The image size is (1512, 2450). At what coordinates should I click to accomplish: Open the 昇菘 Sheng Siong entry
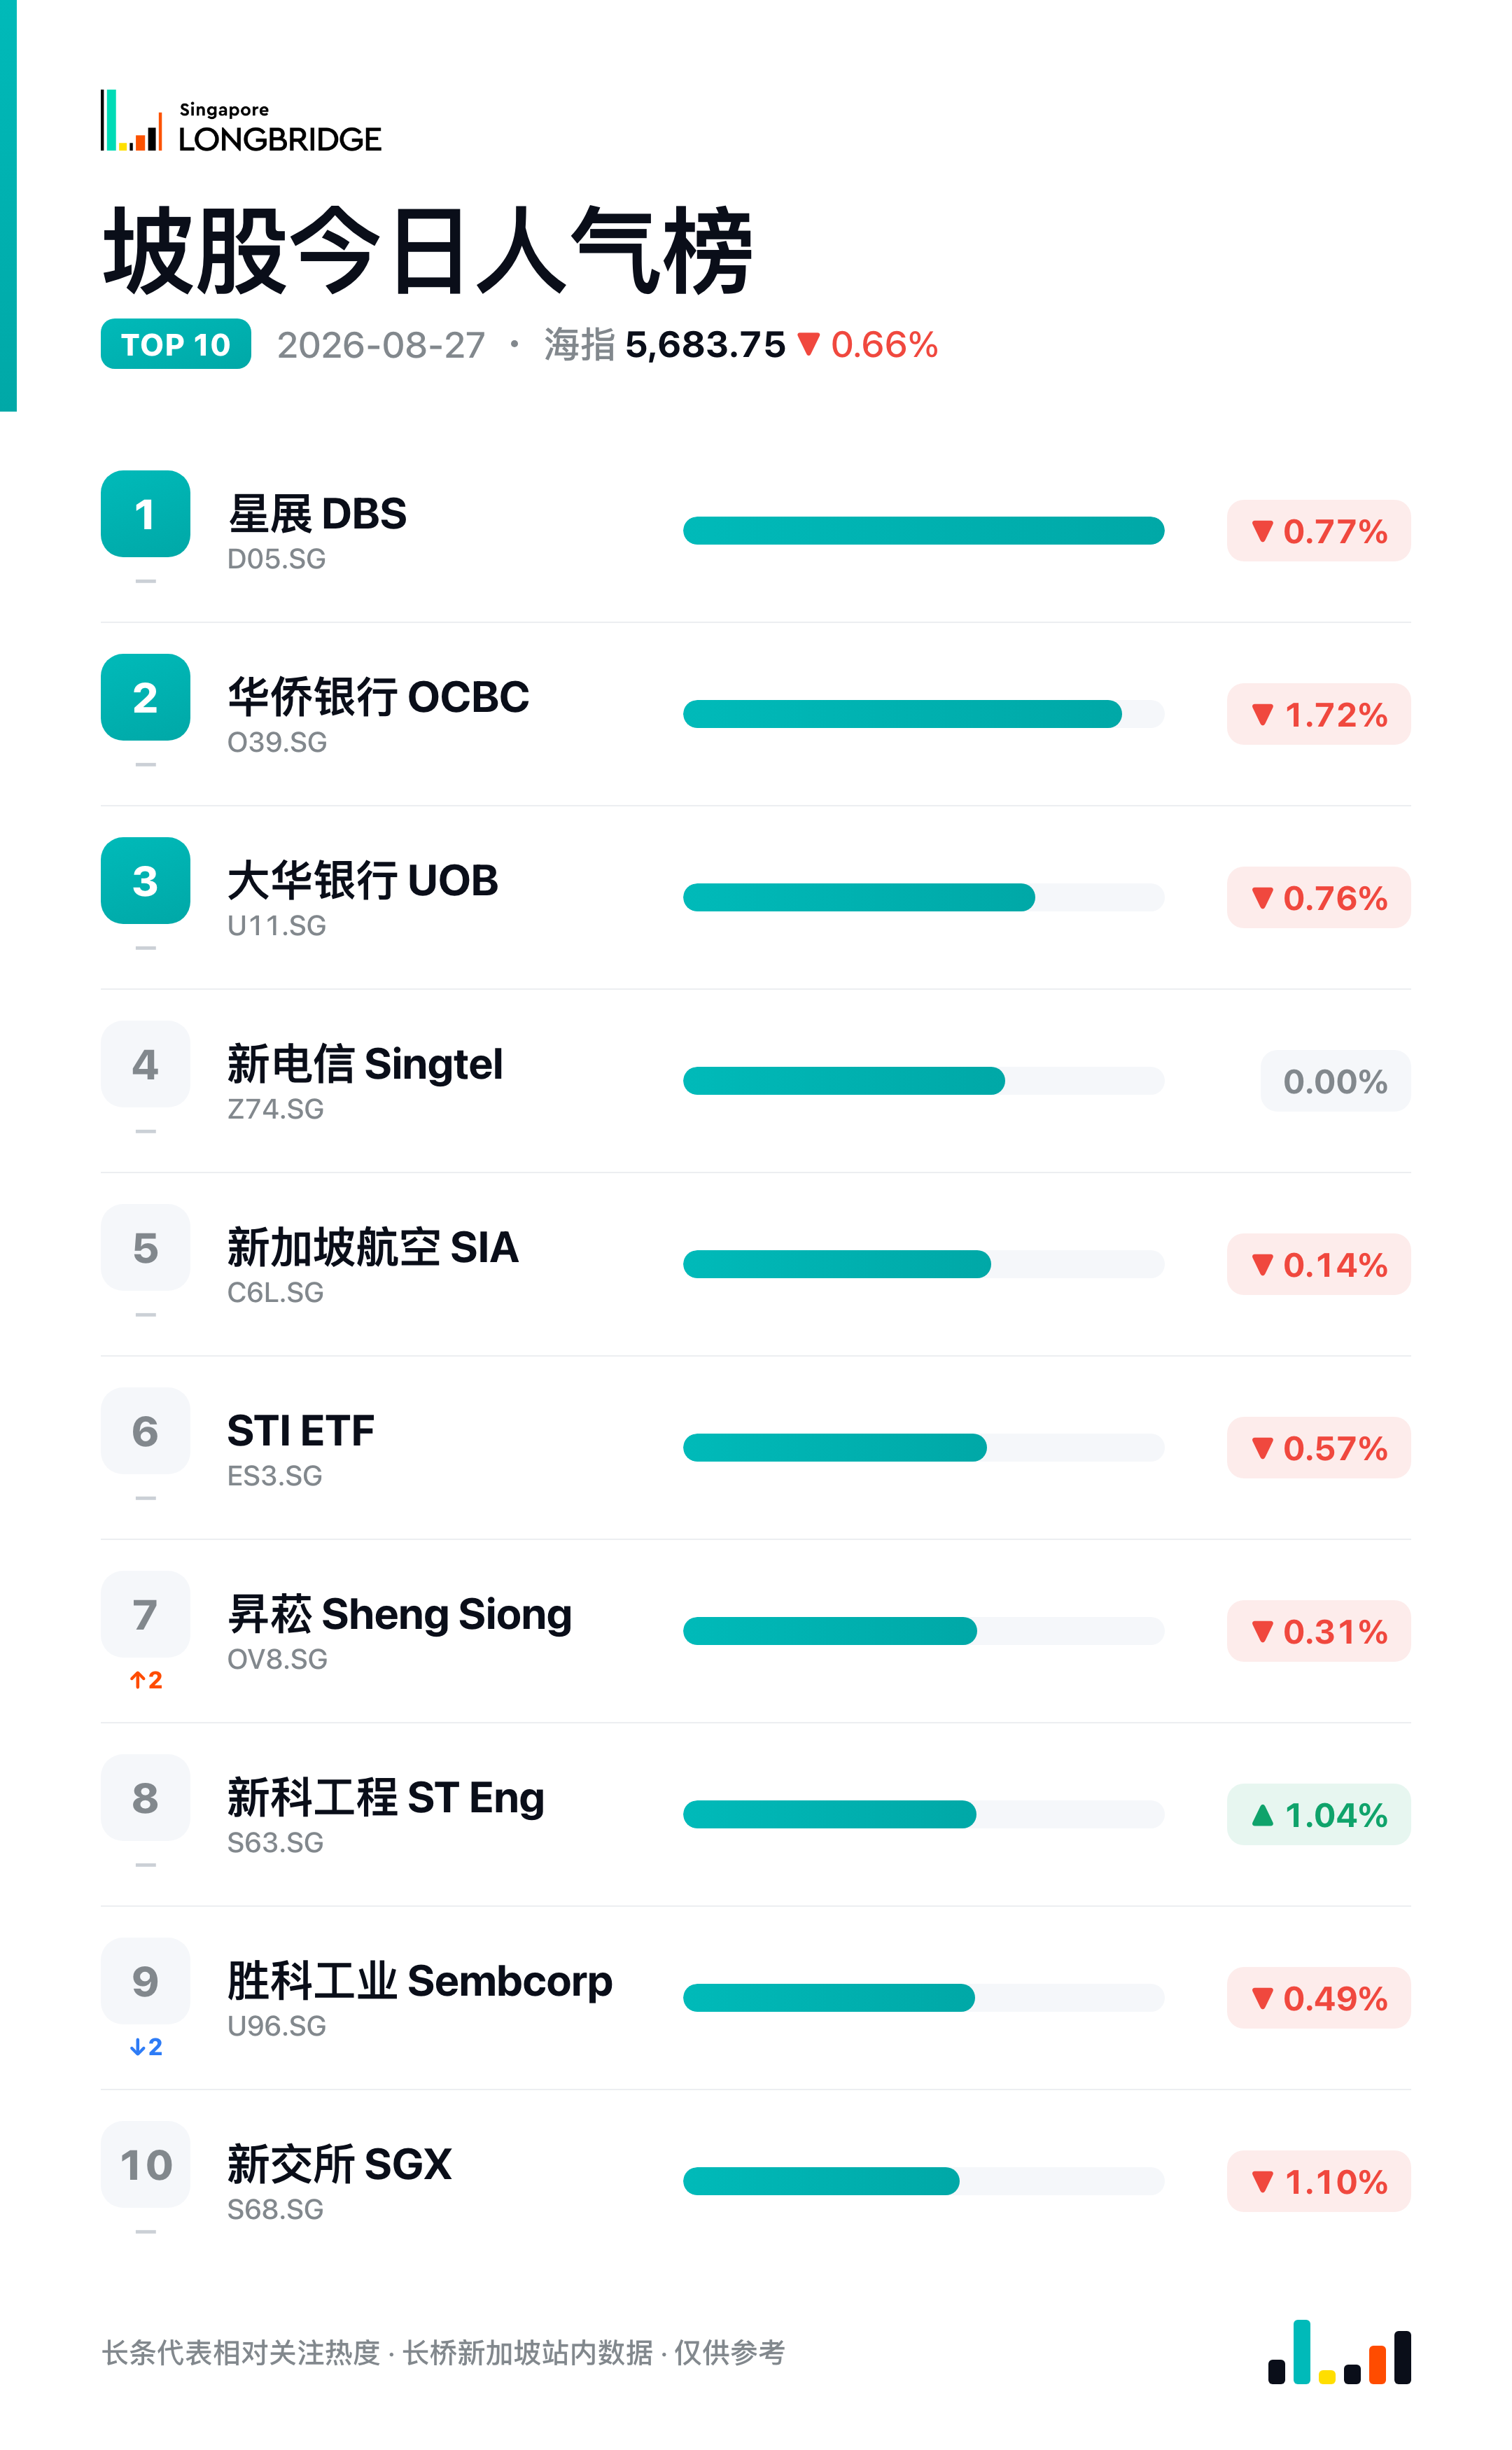tap(399, 1631)
